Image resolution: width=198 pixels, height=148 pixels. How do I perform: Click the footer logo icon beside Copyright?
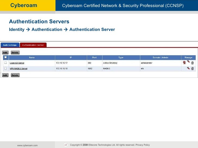pyautogui.click(x=66, y=145)
